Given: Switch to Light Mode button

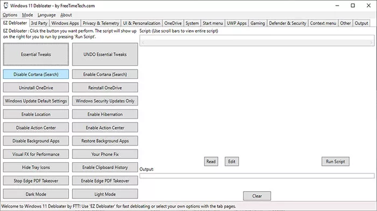Looking at the screenshot, I should pos(105,194).
